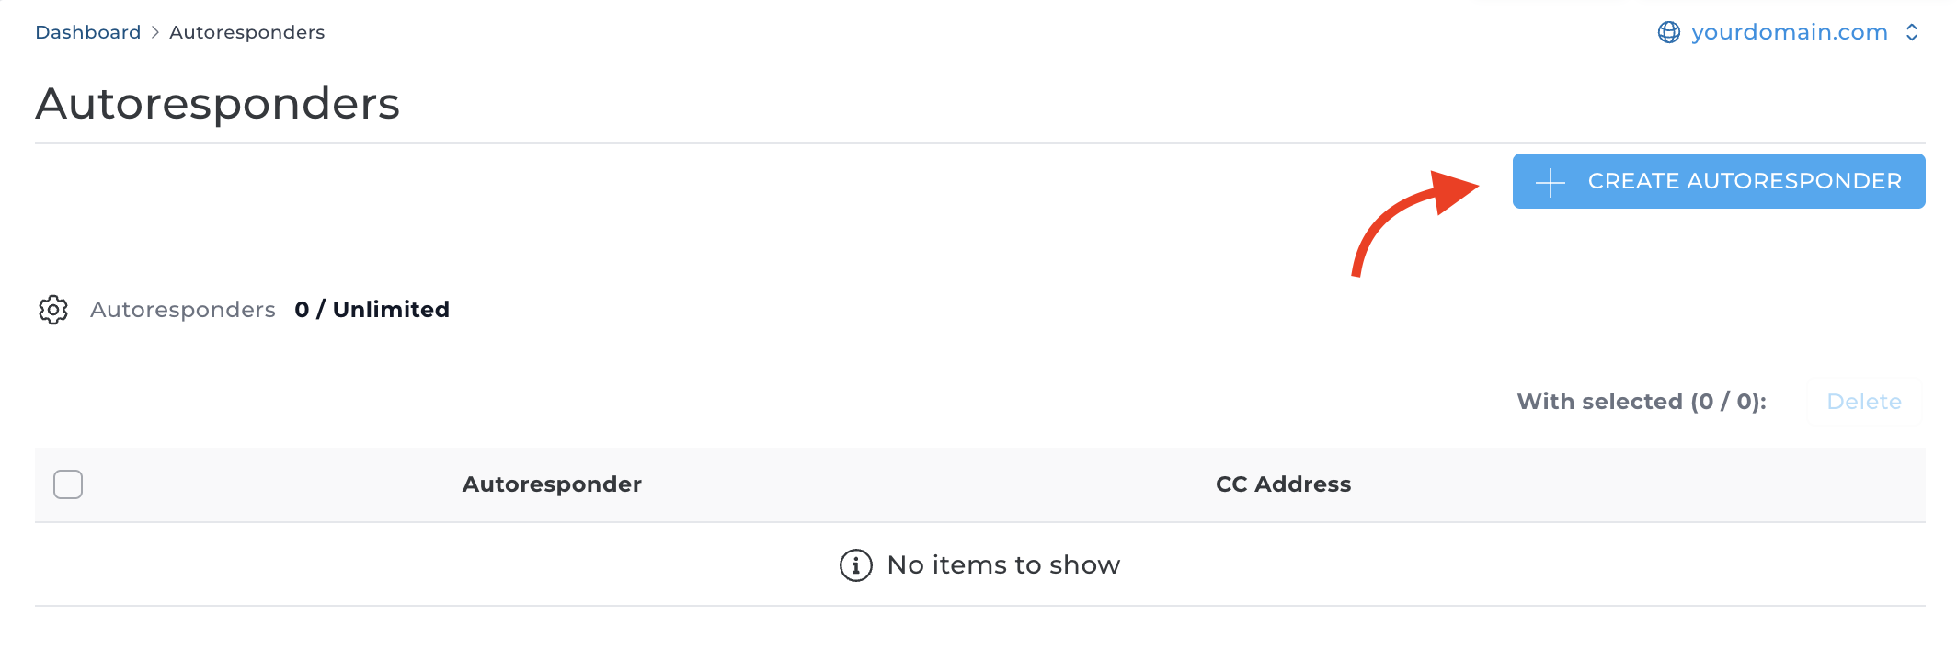Navigate to Dashboard via the breadcrumb link
This screenshot has width=1957, height=649.
pos(87,31)
